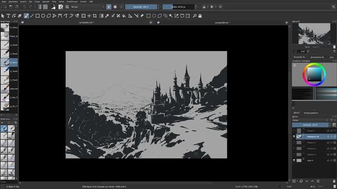Select the Color Sampler eyedropper tool

107,16
